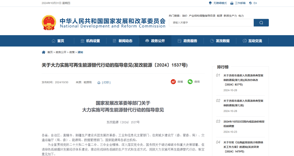The height and width of the screenshot is (156, 294).
Task: Click breadcrumb link 首页
Action: 50,52
